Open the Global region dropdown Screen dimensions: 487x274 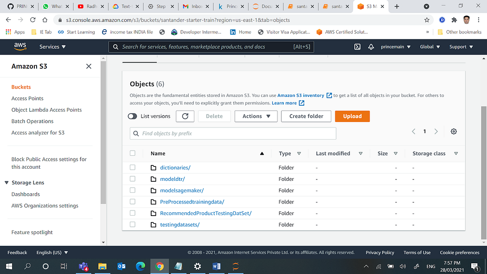[x=430, y=47]
